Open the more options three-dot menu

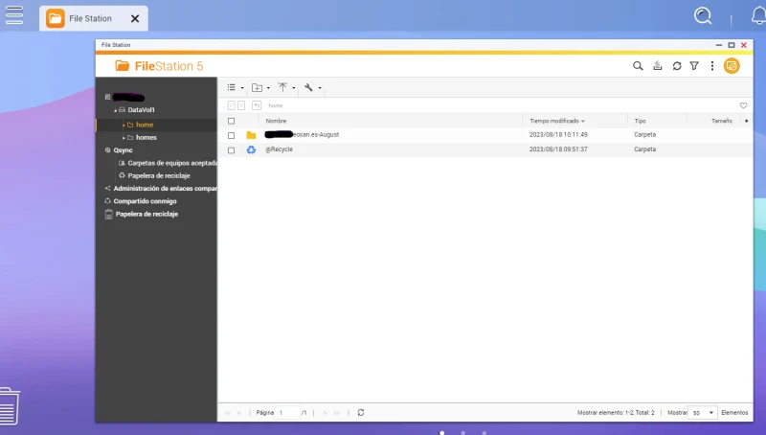[712, 65]
